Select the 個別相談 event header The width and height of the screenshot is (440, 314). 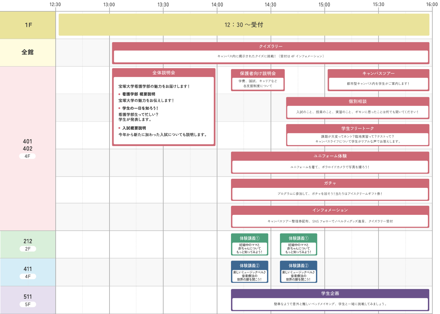(358, 101)
